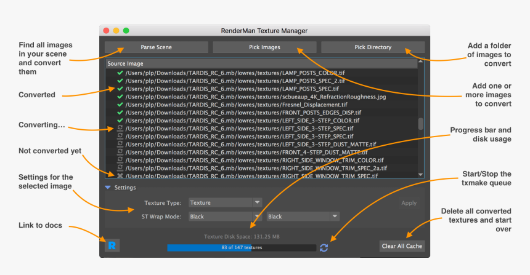Click the converting status icon for FRONT_4-STEP_DUST_MATTE.tif
Viewport: 530px width, 275px height.
120,152
